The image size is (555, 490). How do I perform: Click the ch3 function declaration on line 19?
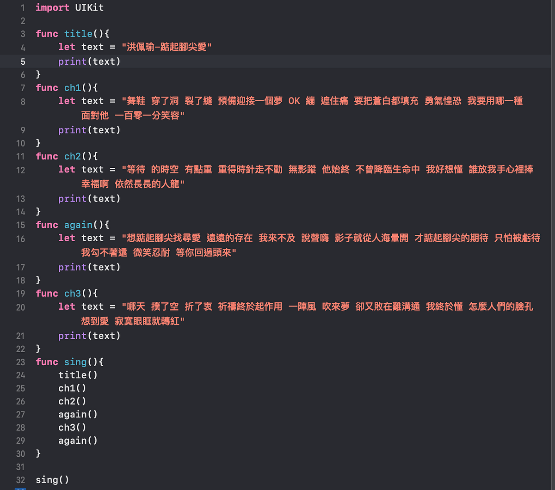73,293
